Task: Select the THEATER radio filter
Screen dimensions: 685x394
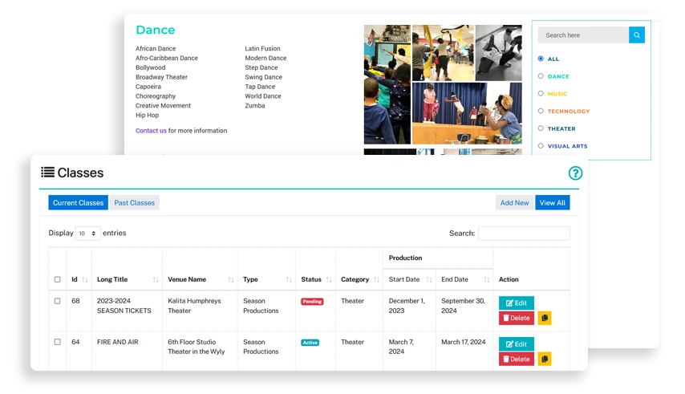Action: [541, 128]
